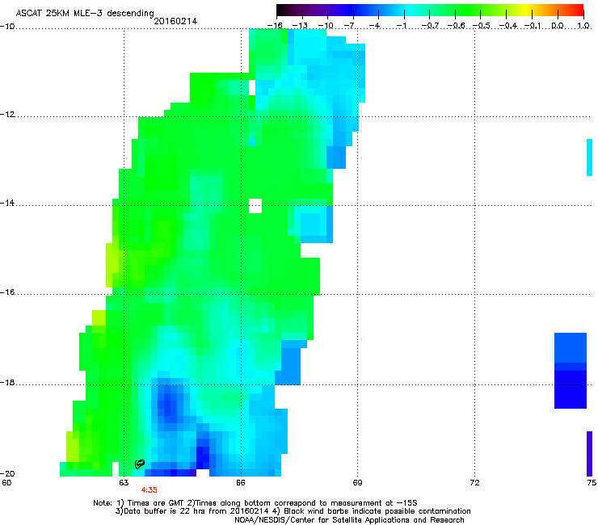Click the longitude axis label '72'
The image size is (598, 525).
pyautogui.click(x=474, y=483)
